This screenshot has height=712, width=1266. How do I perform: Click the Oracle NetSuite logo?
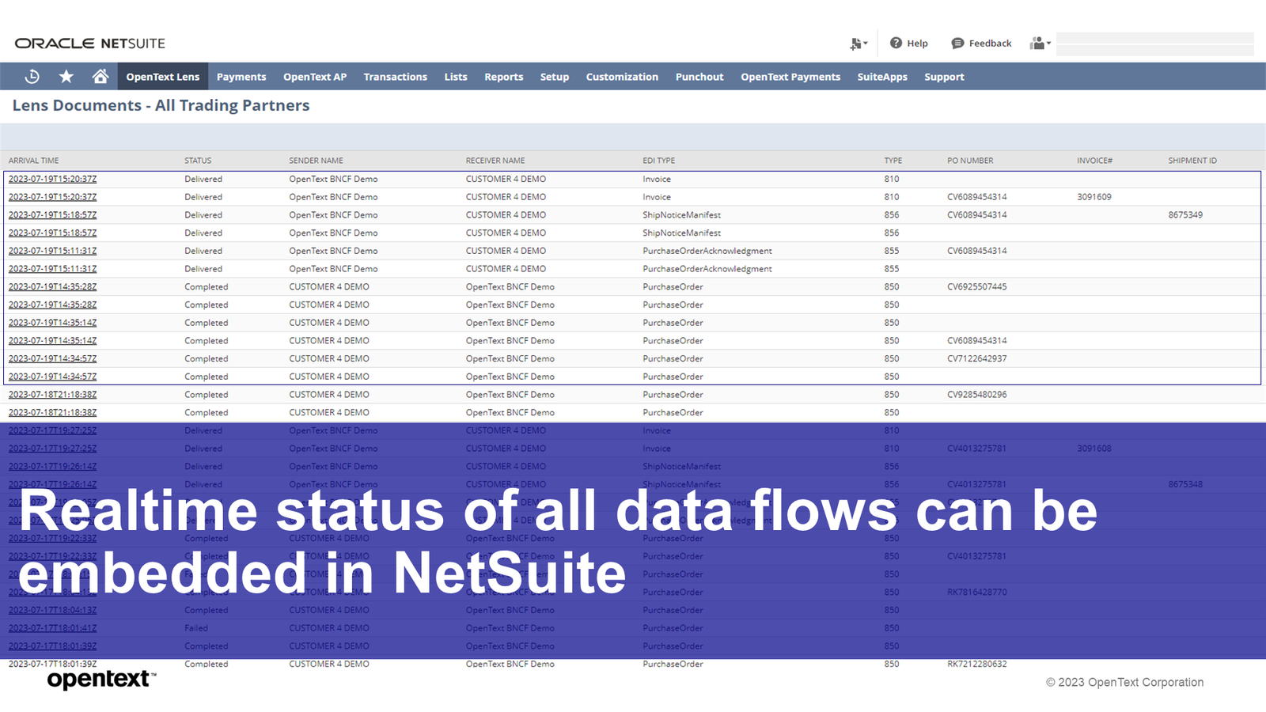90,44
